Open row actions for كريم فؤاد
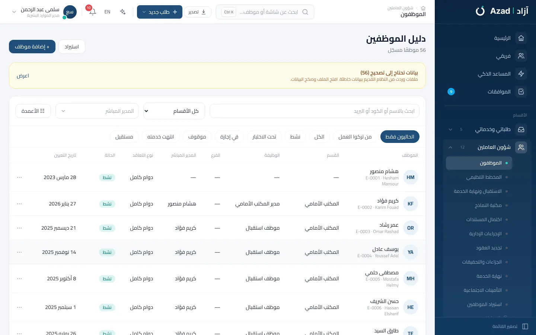 pyautogui.click(x=19, y=204)
